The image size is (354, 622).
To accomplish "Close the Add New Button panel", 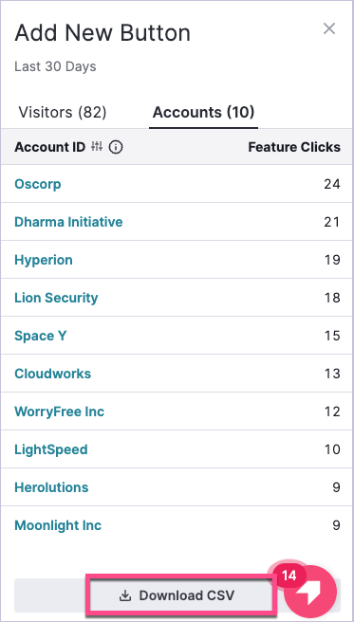I will (x=329, y=28).
